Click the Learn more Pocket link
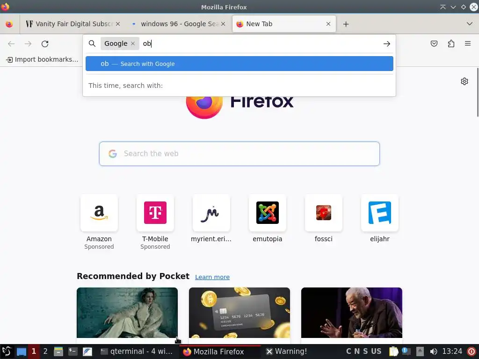This screenshot has height=359, width=479. coord(212,277)
